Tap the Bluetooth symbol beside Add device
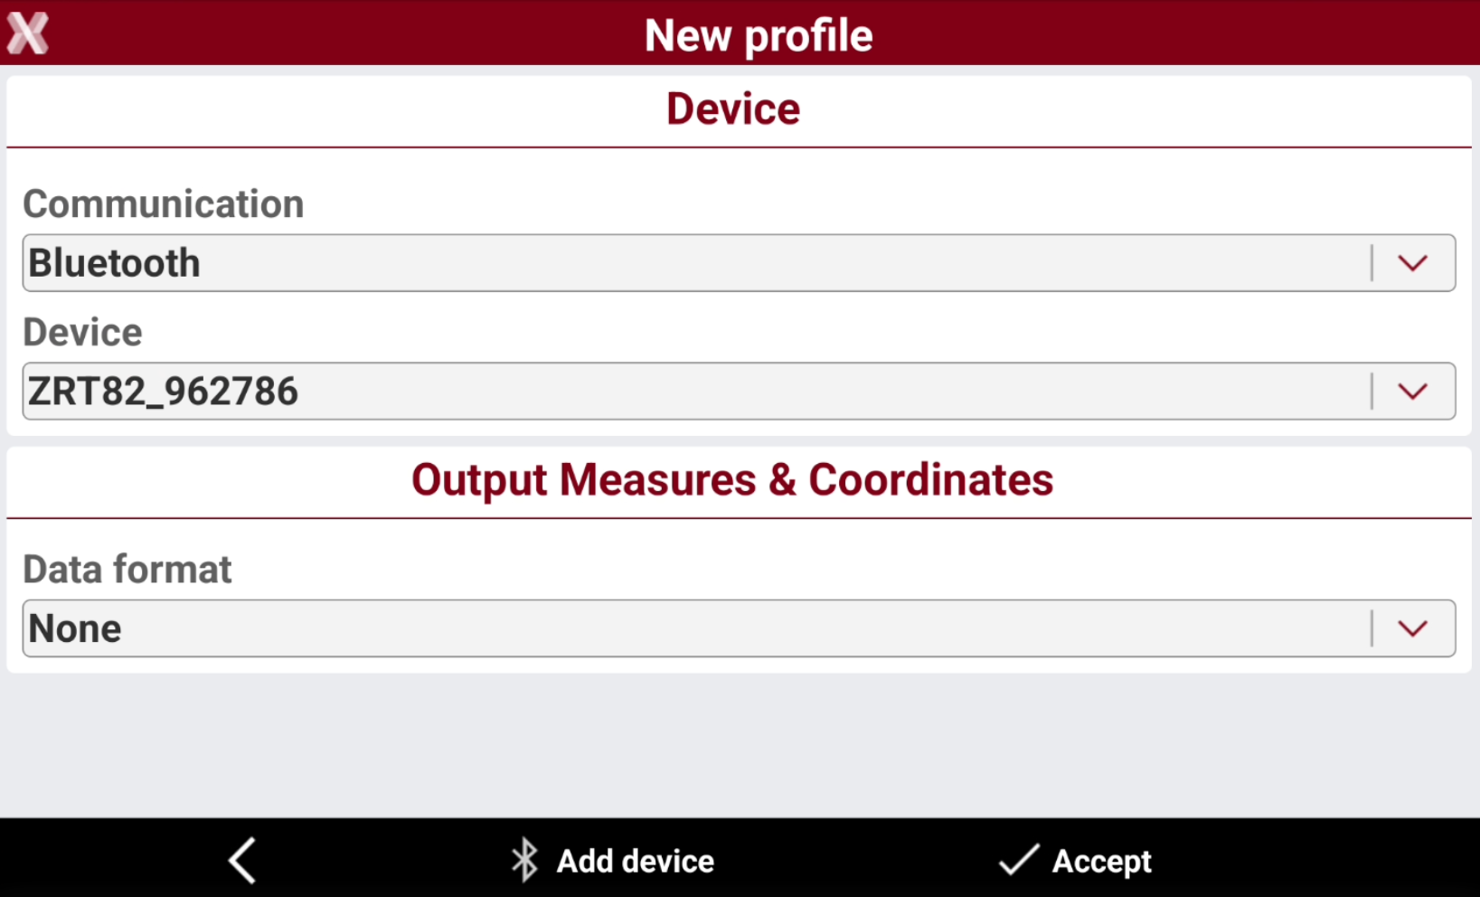 click(524, 860)
